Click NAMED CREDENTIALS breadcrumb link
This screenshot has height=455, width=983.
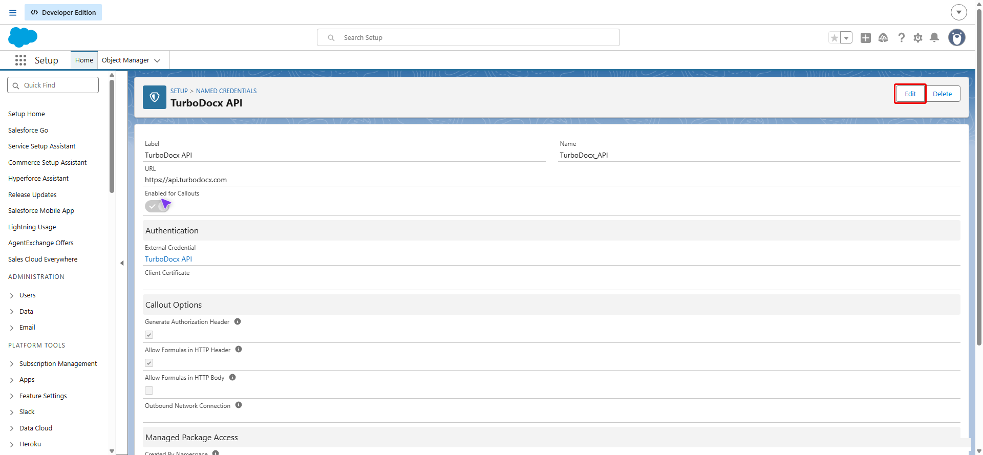[226, 91]
